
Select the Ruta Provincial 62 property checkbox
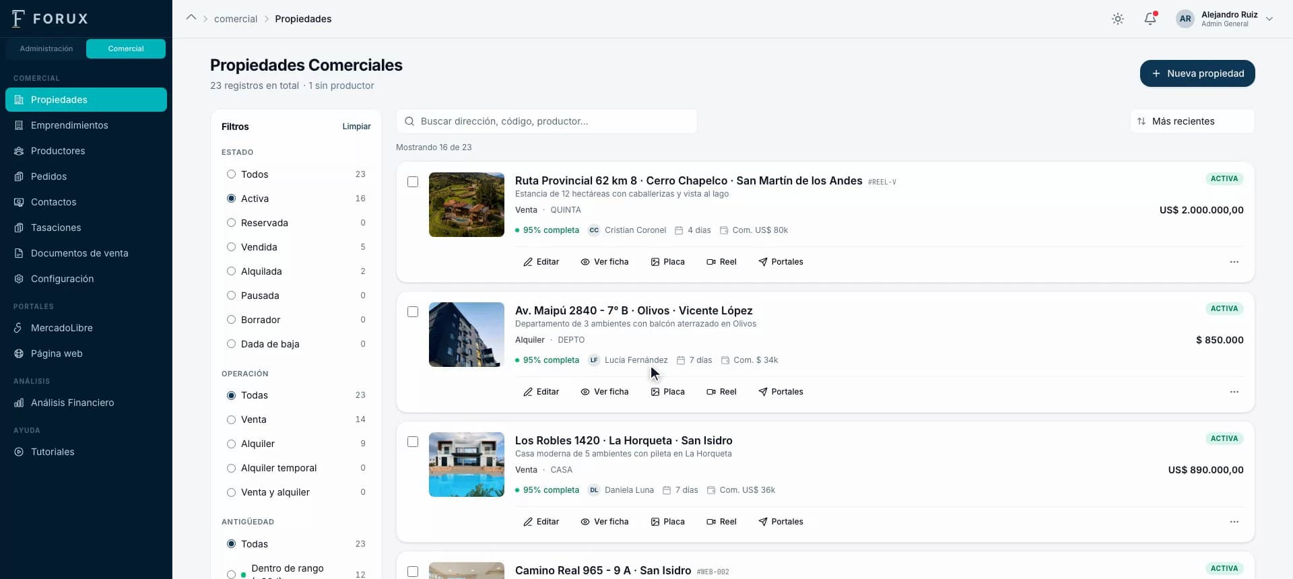(x=413, y=182)
